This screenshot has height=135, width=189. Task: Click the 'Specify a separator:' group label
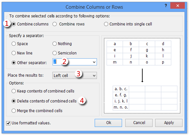(26, 36)
